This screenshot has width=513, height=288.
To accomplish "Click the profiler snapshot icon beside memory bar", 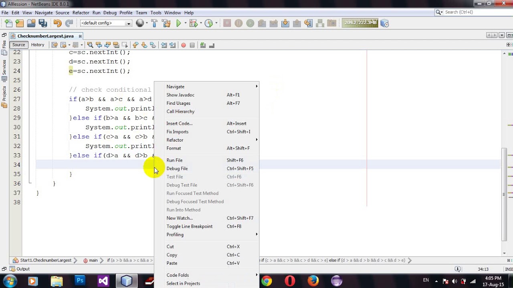I will coord(384,23).
